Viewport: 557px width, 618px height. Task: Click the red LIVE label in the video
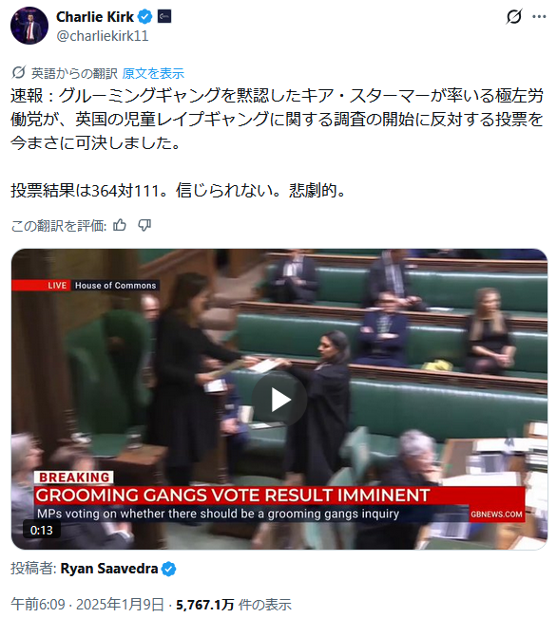pyautogui.click(x=57, y=286)
